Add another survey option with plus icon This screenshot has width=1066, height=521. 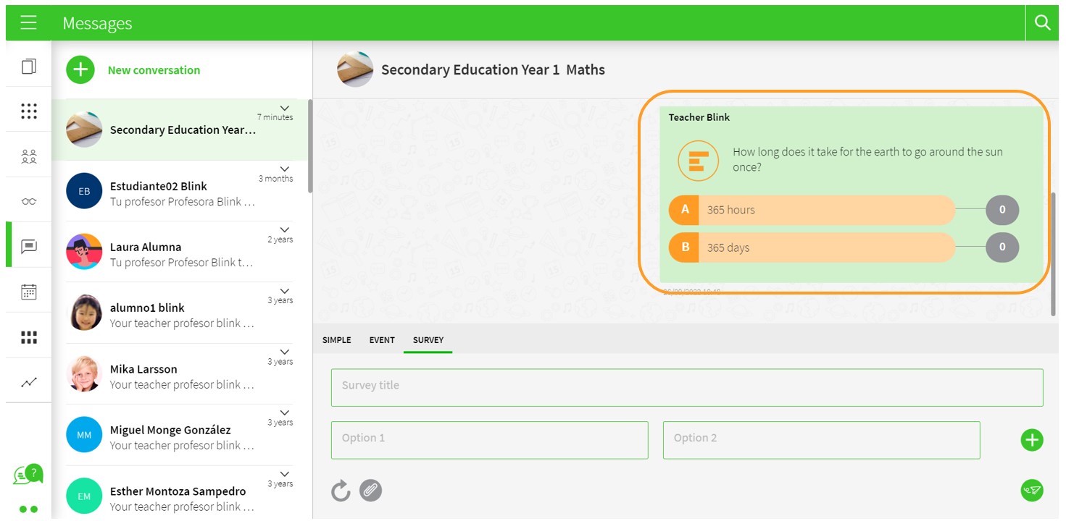(x=1031, y=440)
